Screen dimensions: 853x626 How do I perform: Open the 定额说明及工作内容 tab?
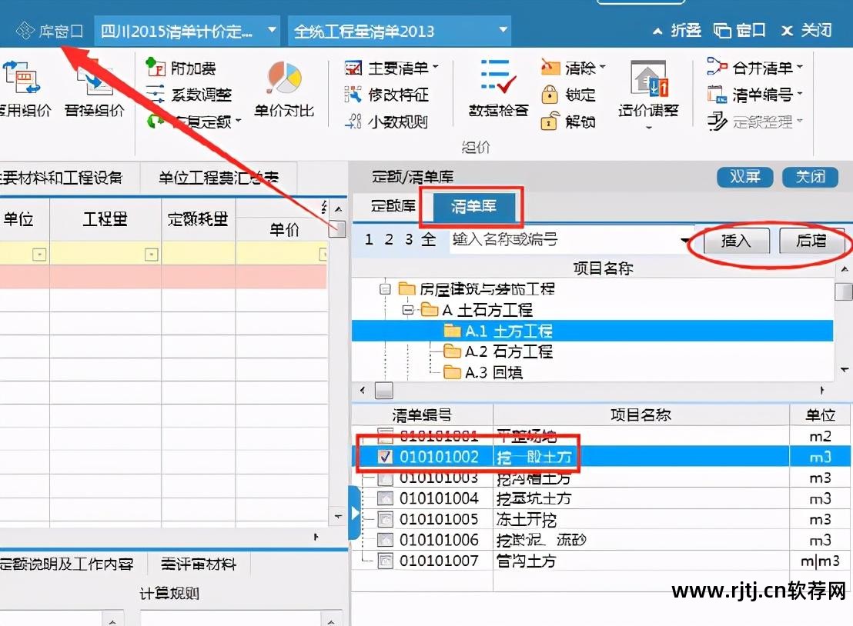click(66, 564)
